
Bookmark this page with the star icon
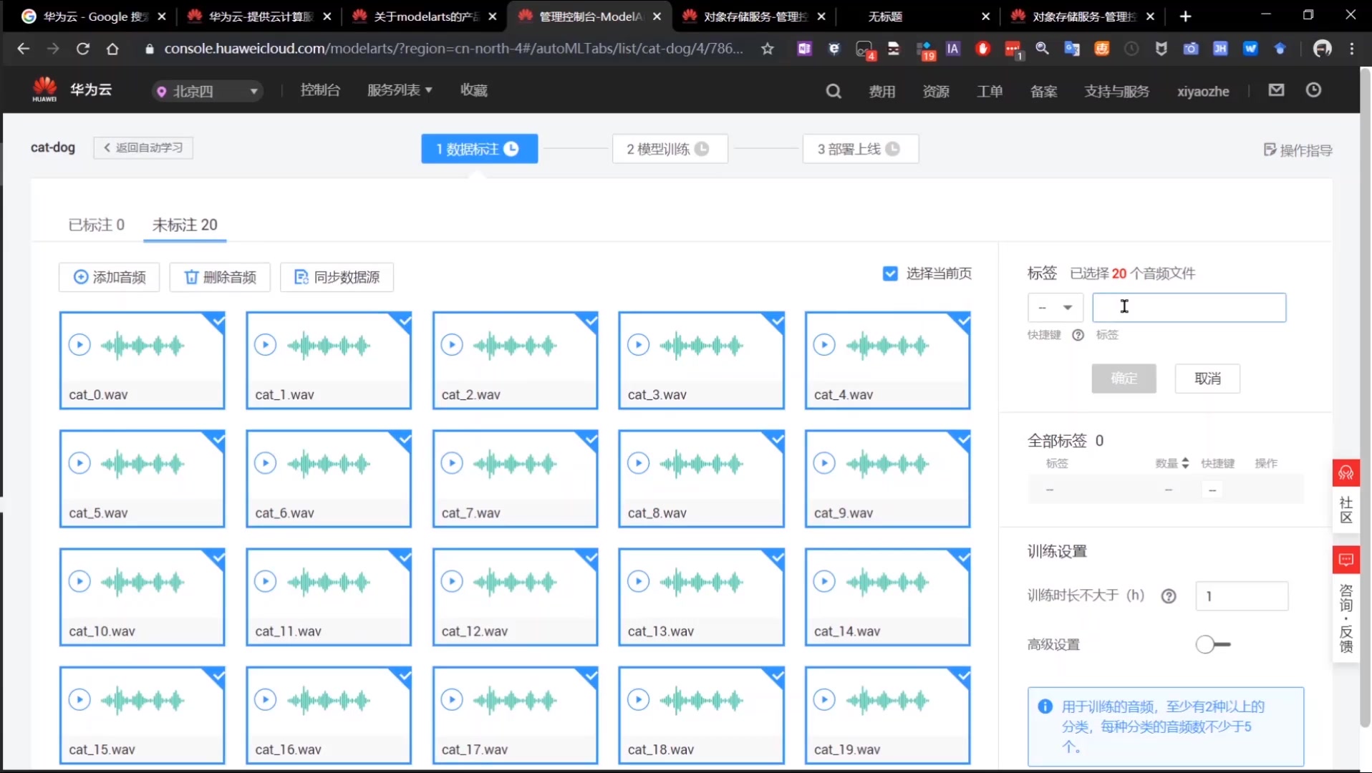coord(768,49)
